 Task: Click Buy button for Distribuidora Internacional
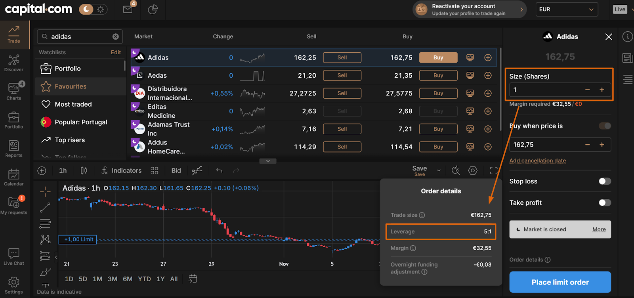click(x=438, y=93)
